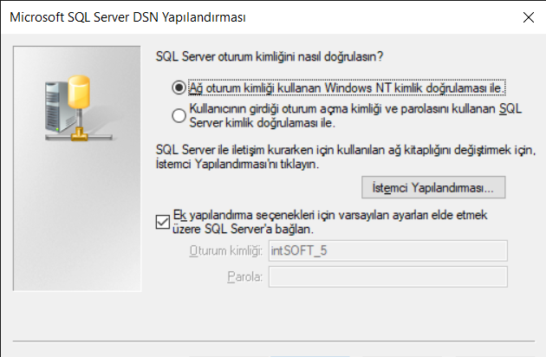Click the Parola label
This screenshot has width=546, height=357.
(244, 277)
